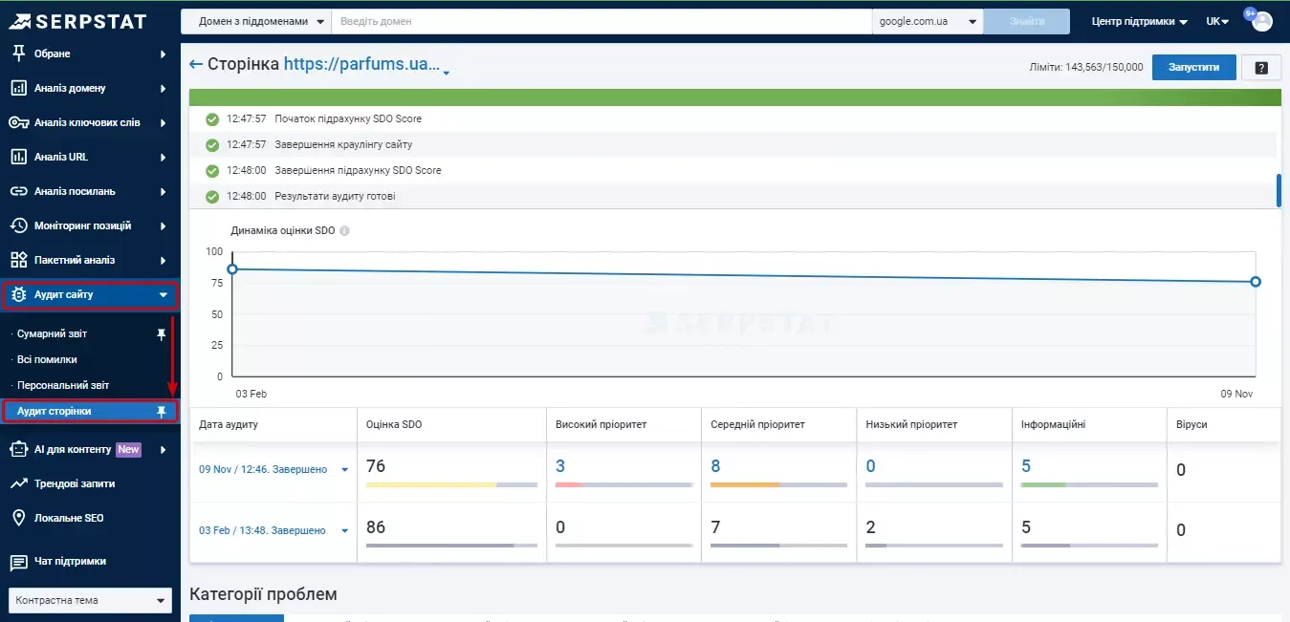Click the Запустити button

[1194, 68]
